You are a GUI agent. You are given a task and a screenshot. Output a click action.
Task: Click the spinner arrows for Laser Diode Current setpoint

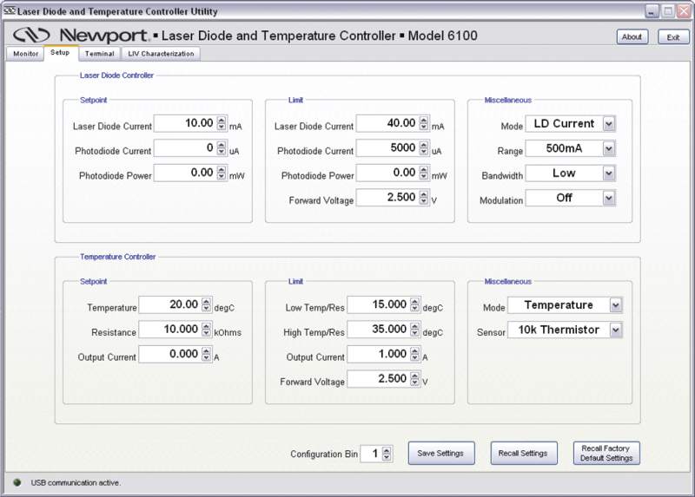(x=222, y=124)
